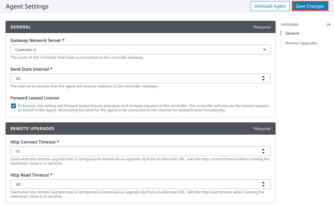Jump to General category in sidebar
The width and height of the screenshot is (334, 205).
click(x=292, y=33)
